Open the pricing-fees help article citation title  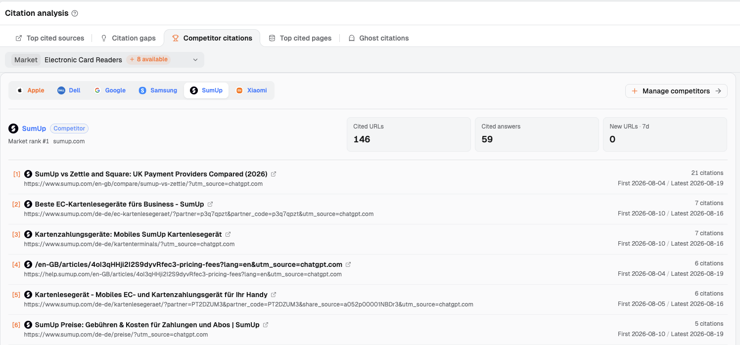188,264
